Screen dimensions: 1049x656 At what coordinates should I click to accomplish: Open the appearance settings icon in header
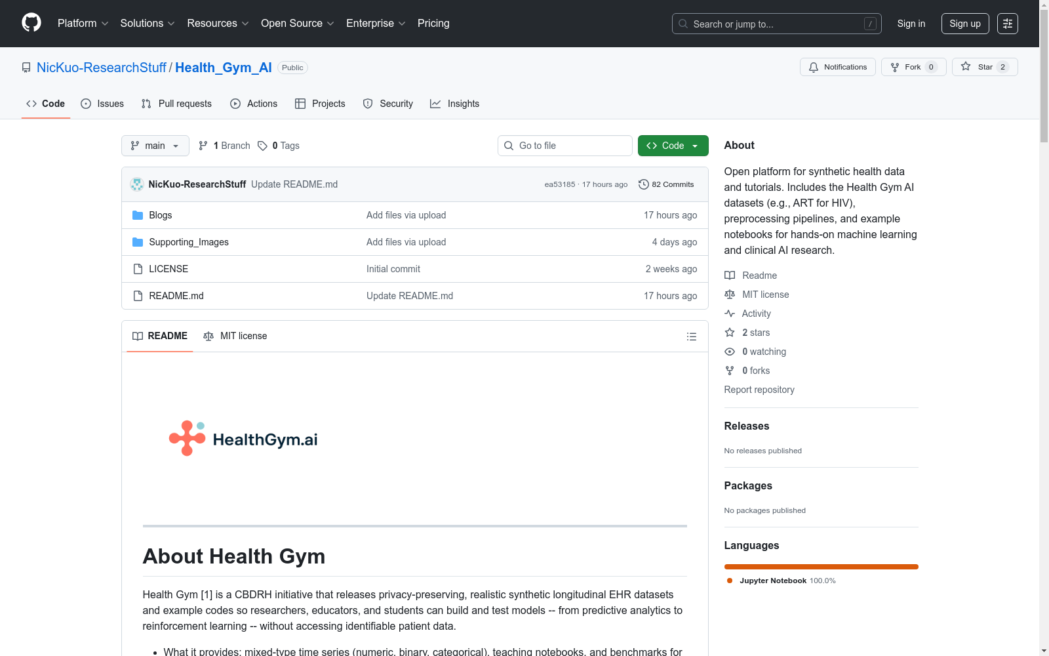1008,24
